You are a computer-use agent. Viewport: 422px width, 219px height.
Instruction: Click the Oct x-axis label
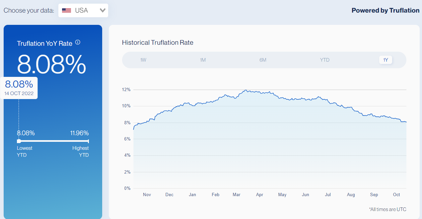396,194
